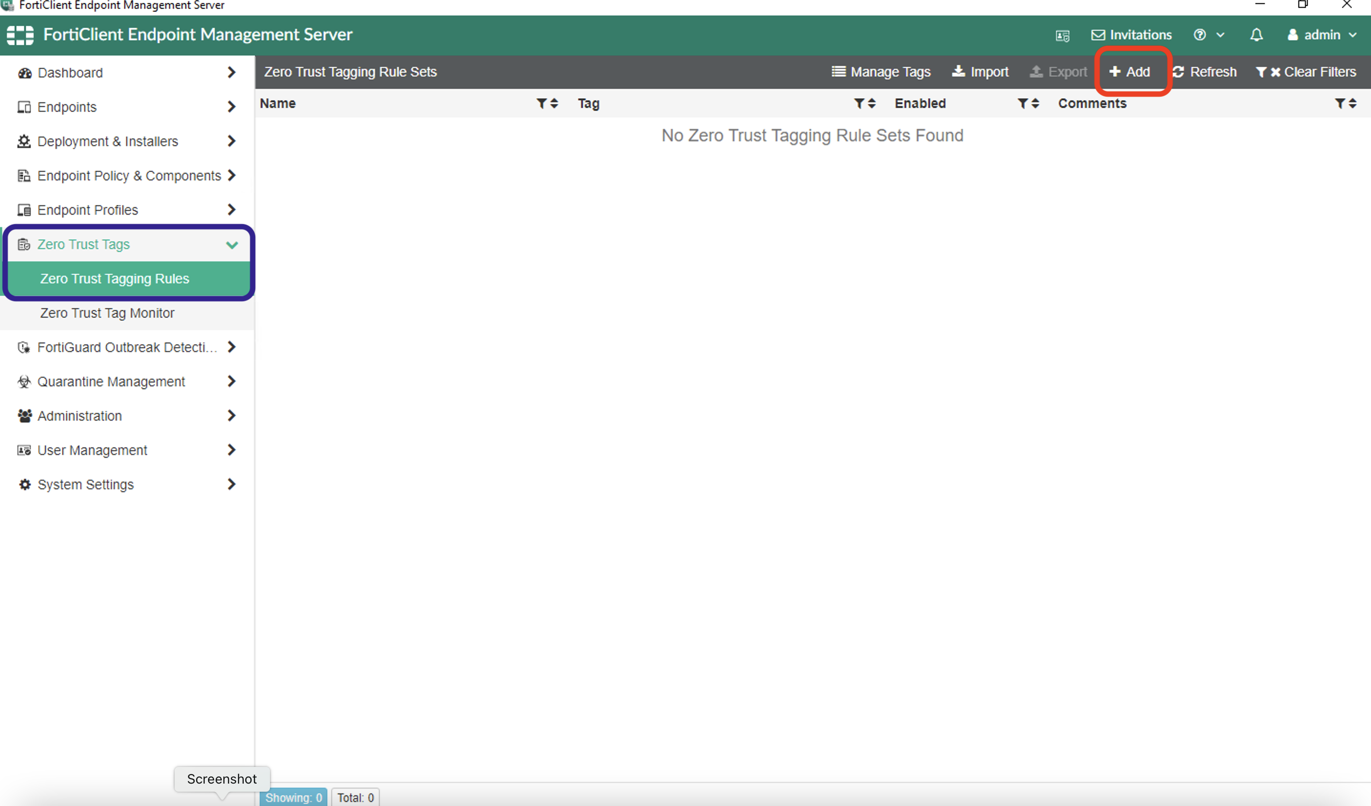The width and height of the screenshot is (1371, 806).
Task: Click the Tag column header
Action: pyautogui.click(x=589, y=103)
